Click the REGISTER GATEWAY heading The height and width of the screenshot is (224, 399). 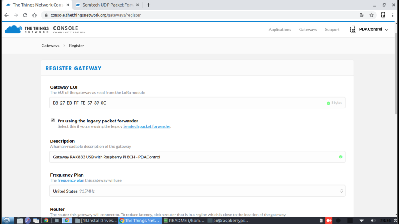pyautogui.click(x=73, y=68)
